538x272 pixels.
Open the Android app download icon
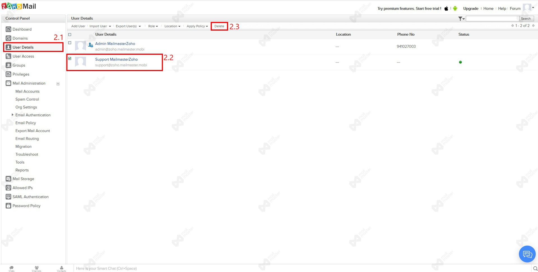(455, 8)
